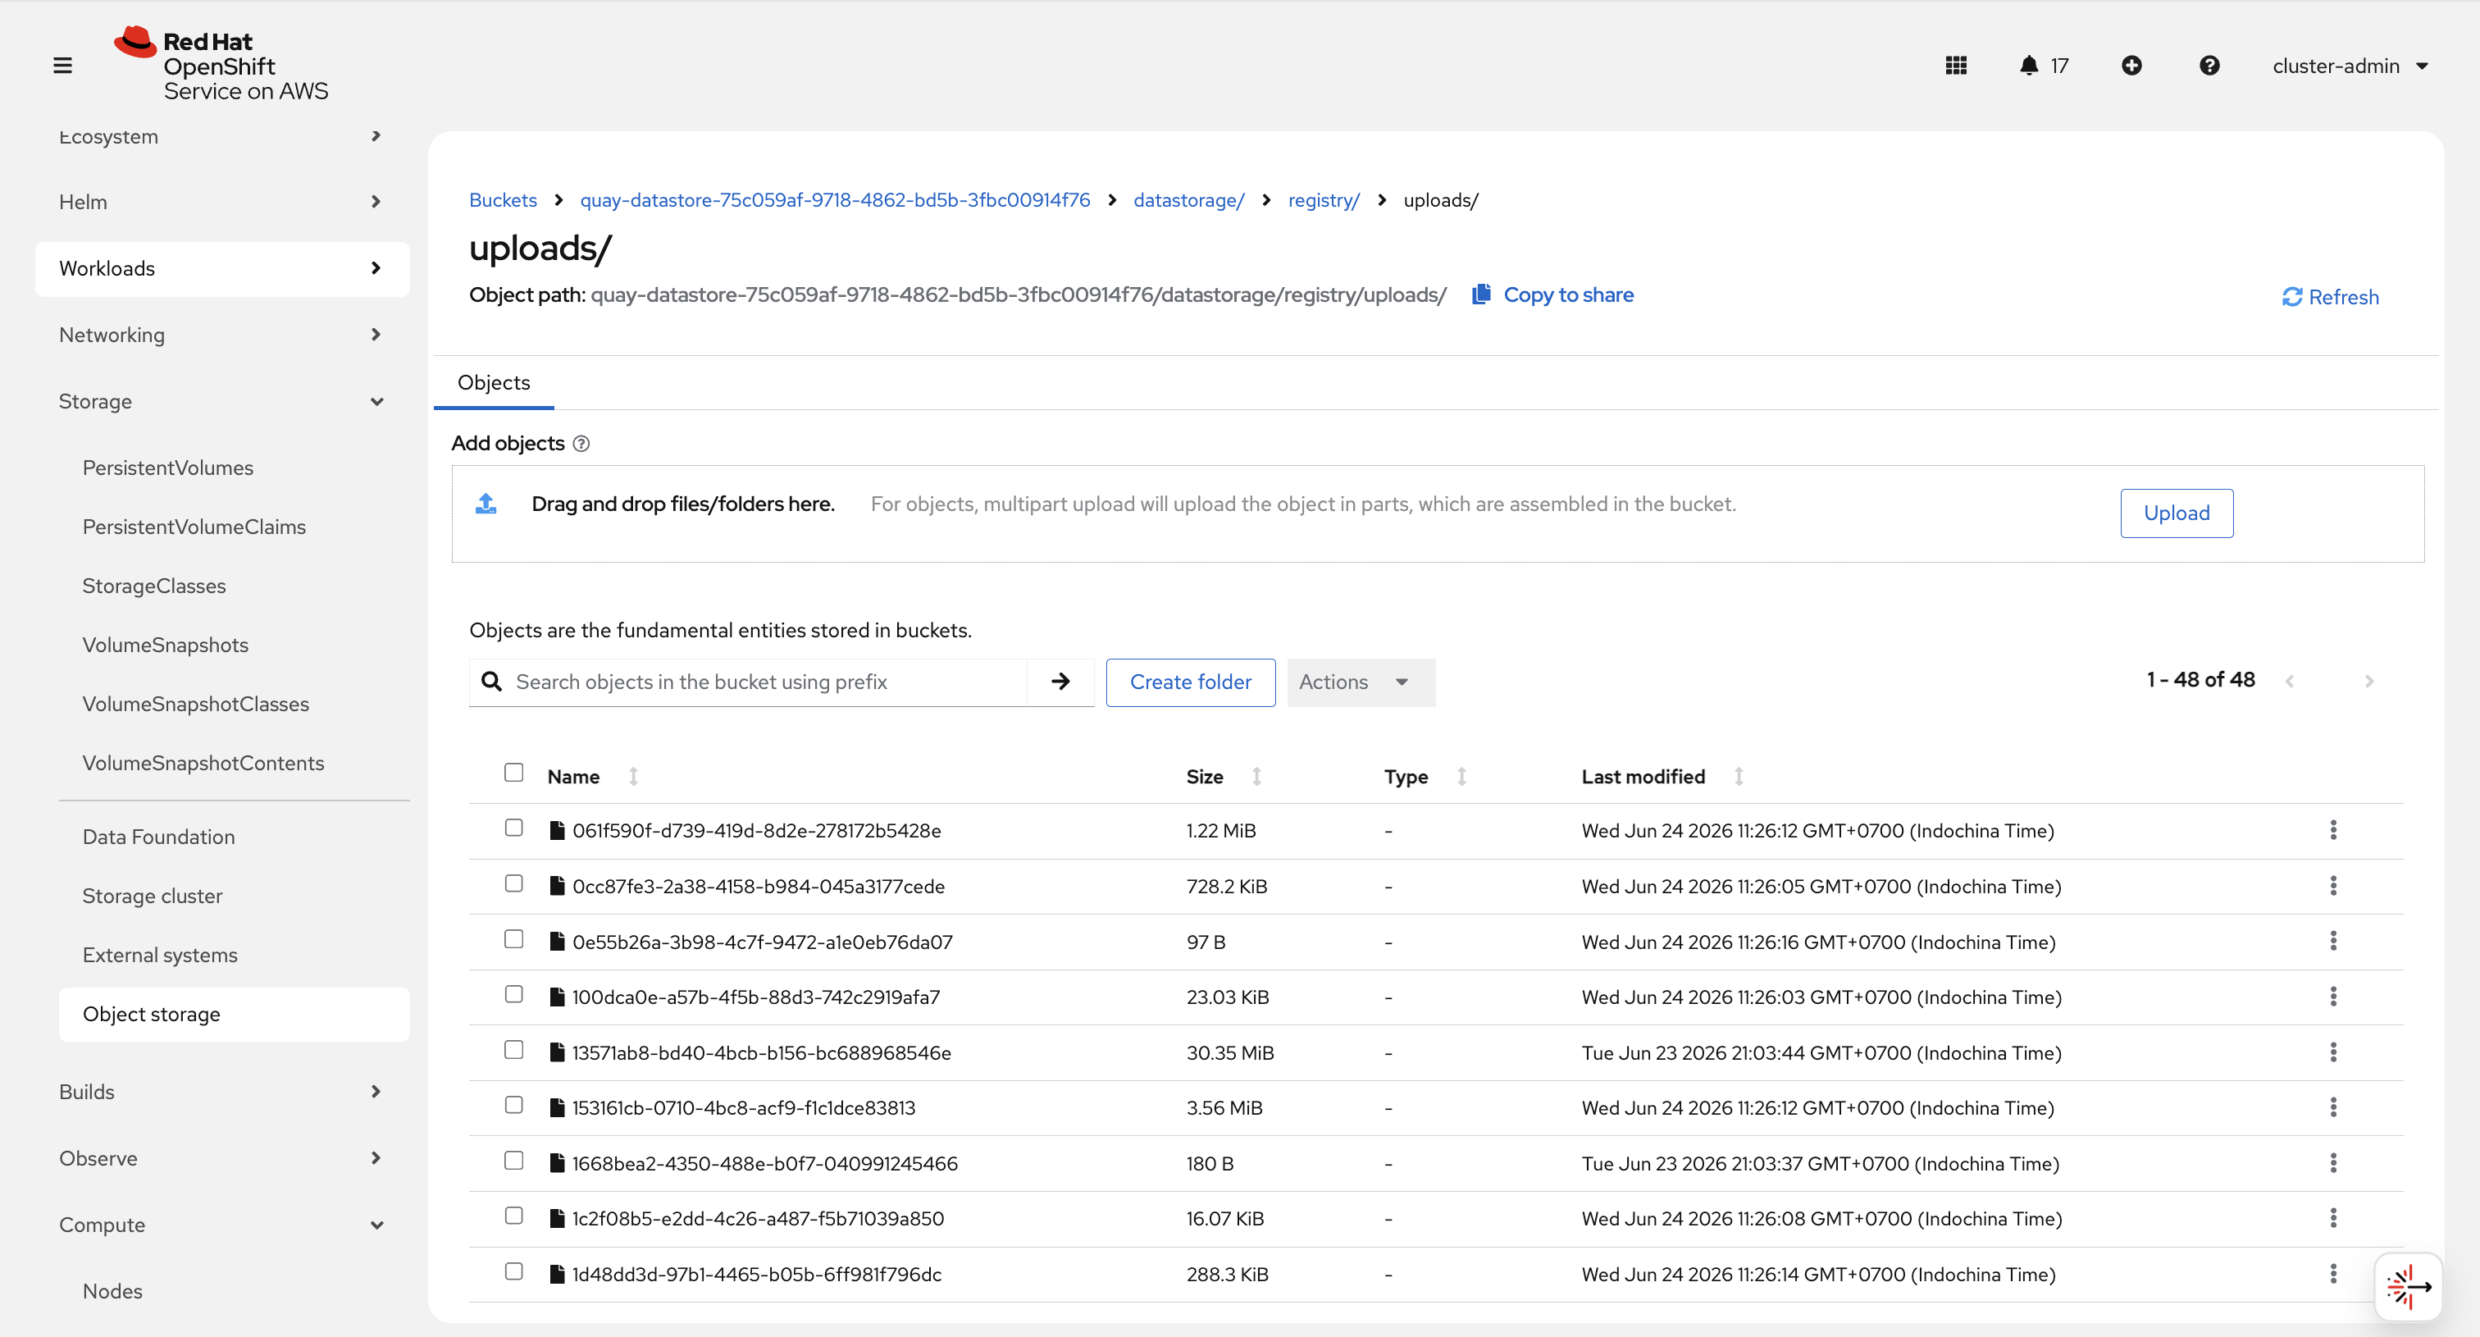The image size is (2480, 1337).
Task: Open kebab menu for 100dca0e object
Action: tap(2334, 997)
